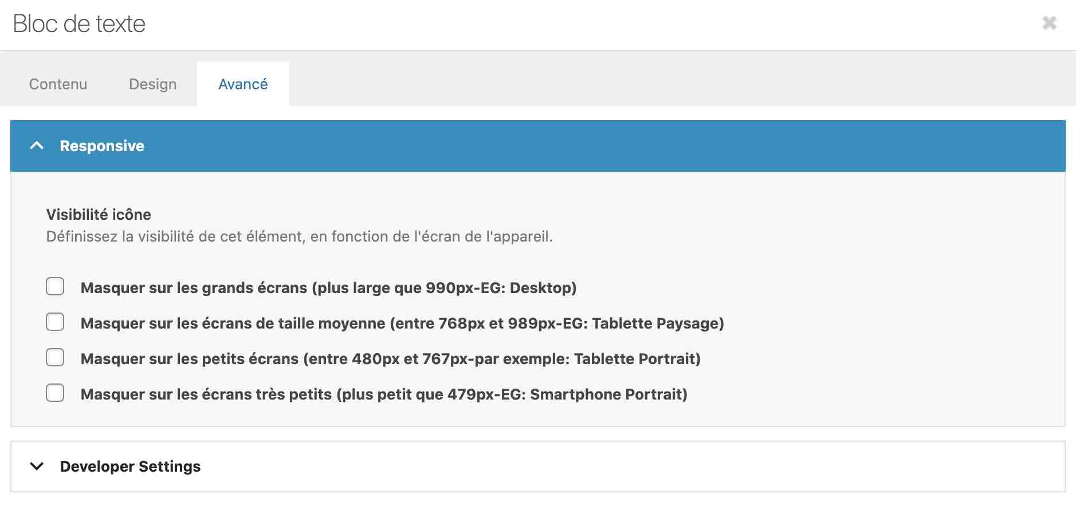
Task: Click the Avancé tab's active chevron area
Action: [x=242, y=84]
